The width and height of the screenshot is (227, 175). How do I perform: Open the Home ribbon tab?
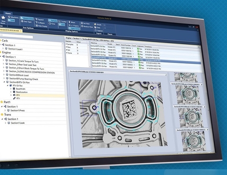[x=8, y=13]
